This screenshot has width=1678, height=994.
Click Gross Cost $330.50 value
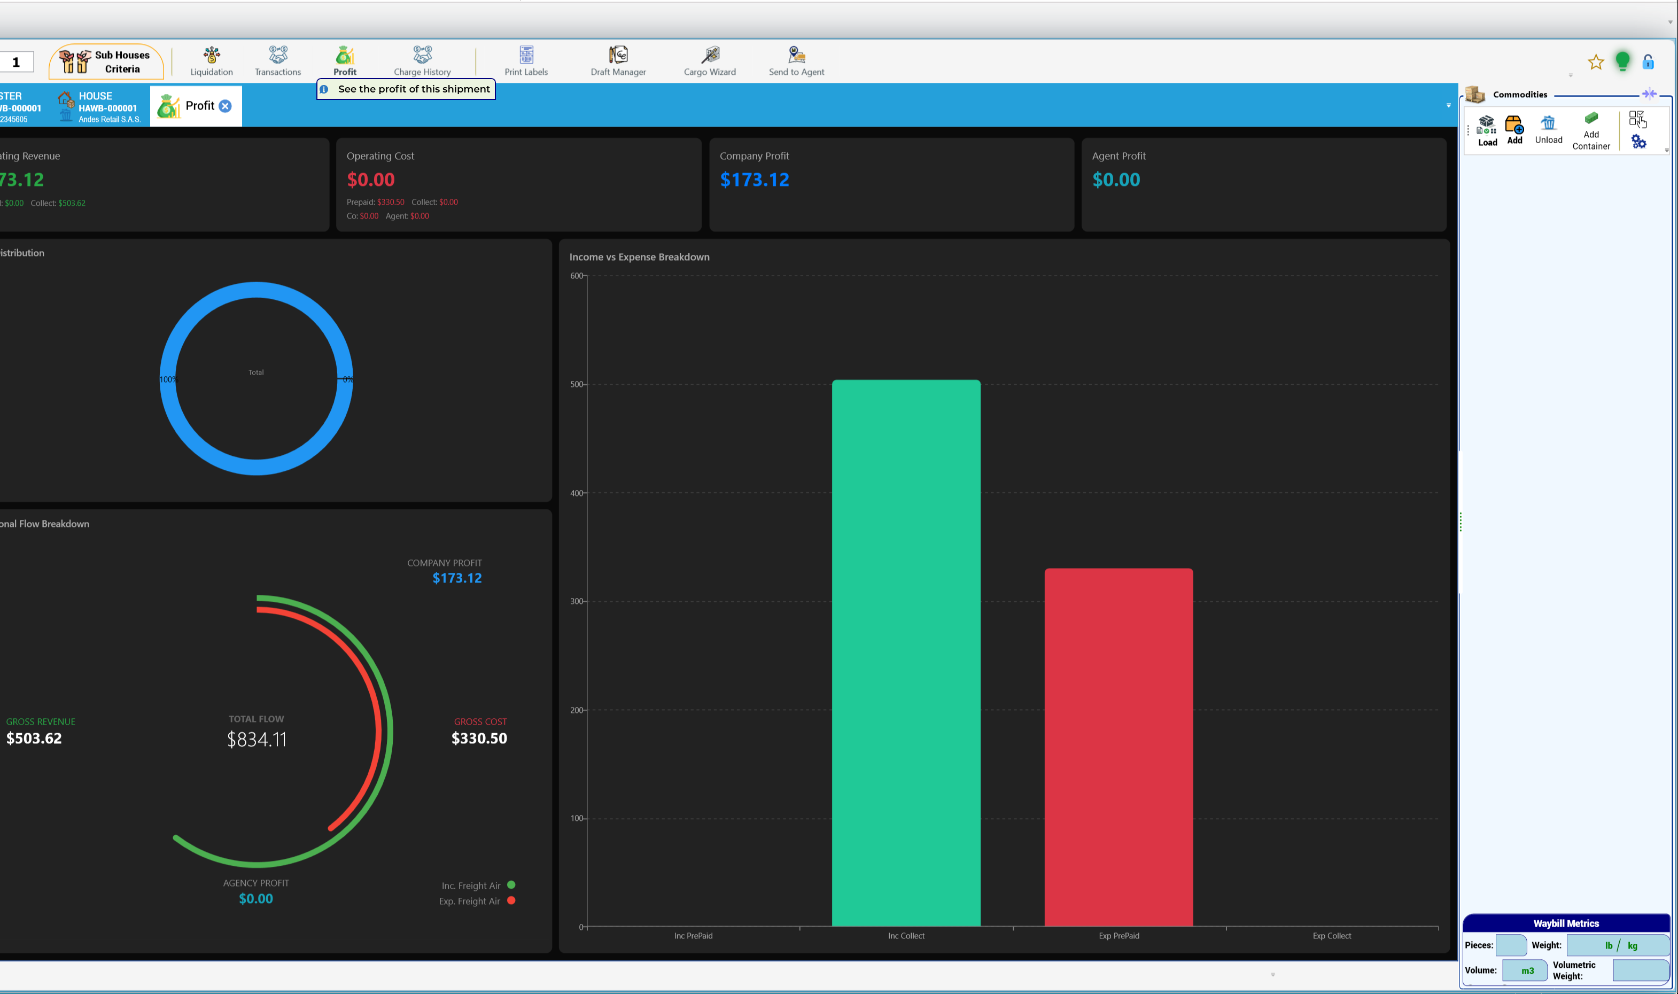point(479,738)
